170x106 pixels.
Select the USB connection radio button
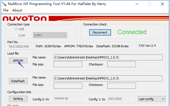pyautogui.click(x=16, y=29)
